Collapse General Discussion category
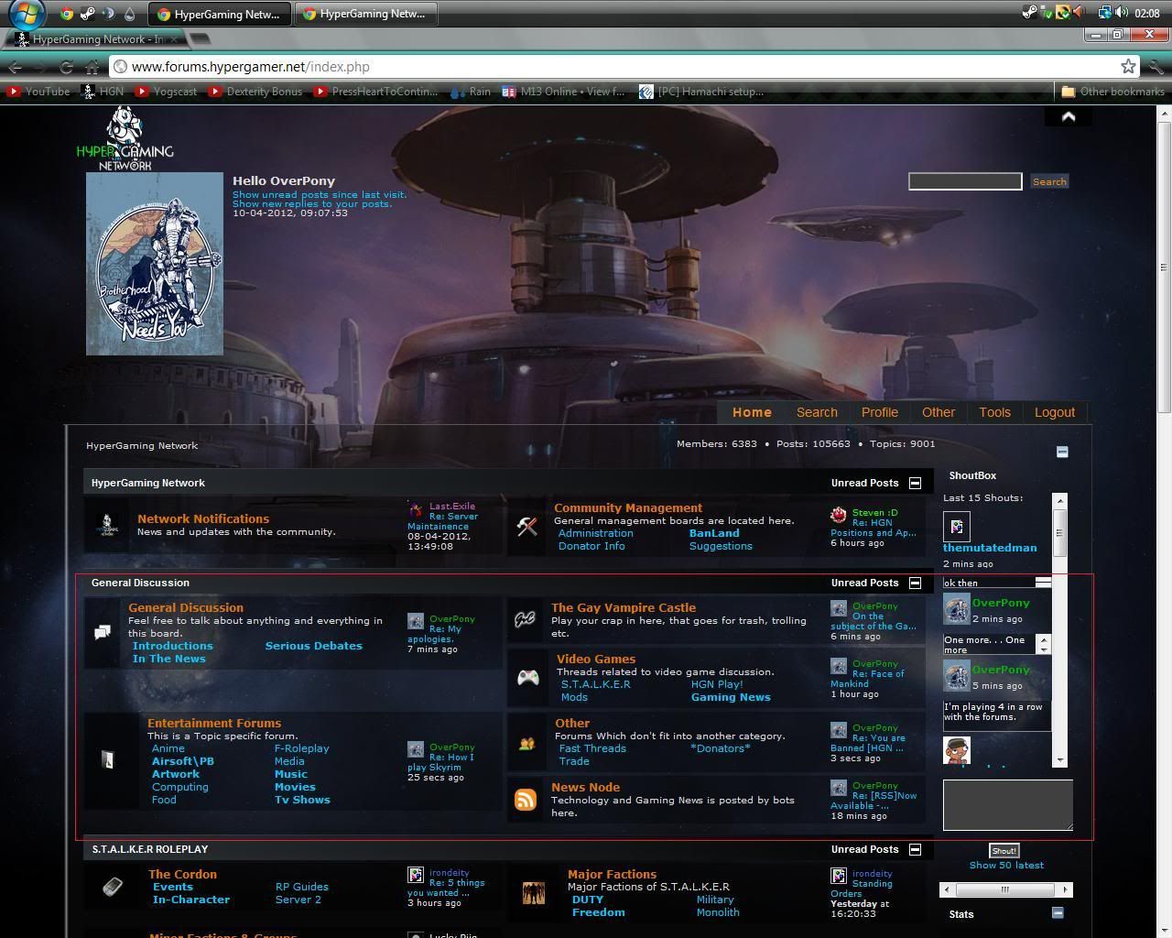 click(915, 583)
